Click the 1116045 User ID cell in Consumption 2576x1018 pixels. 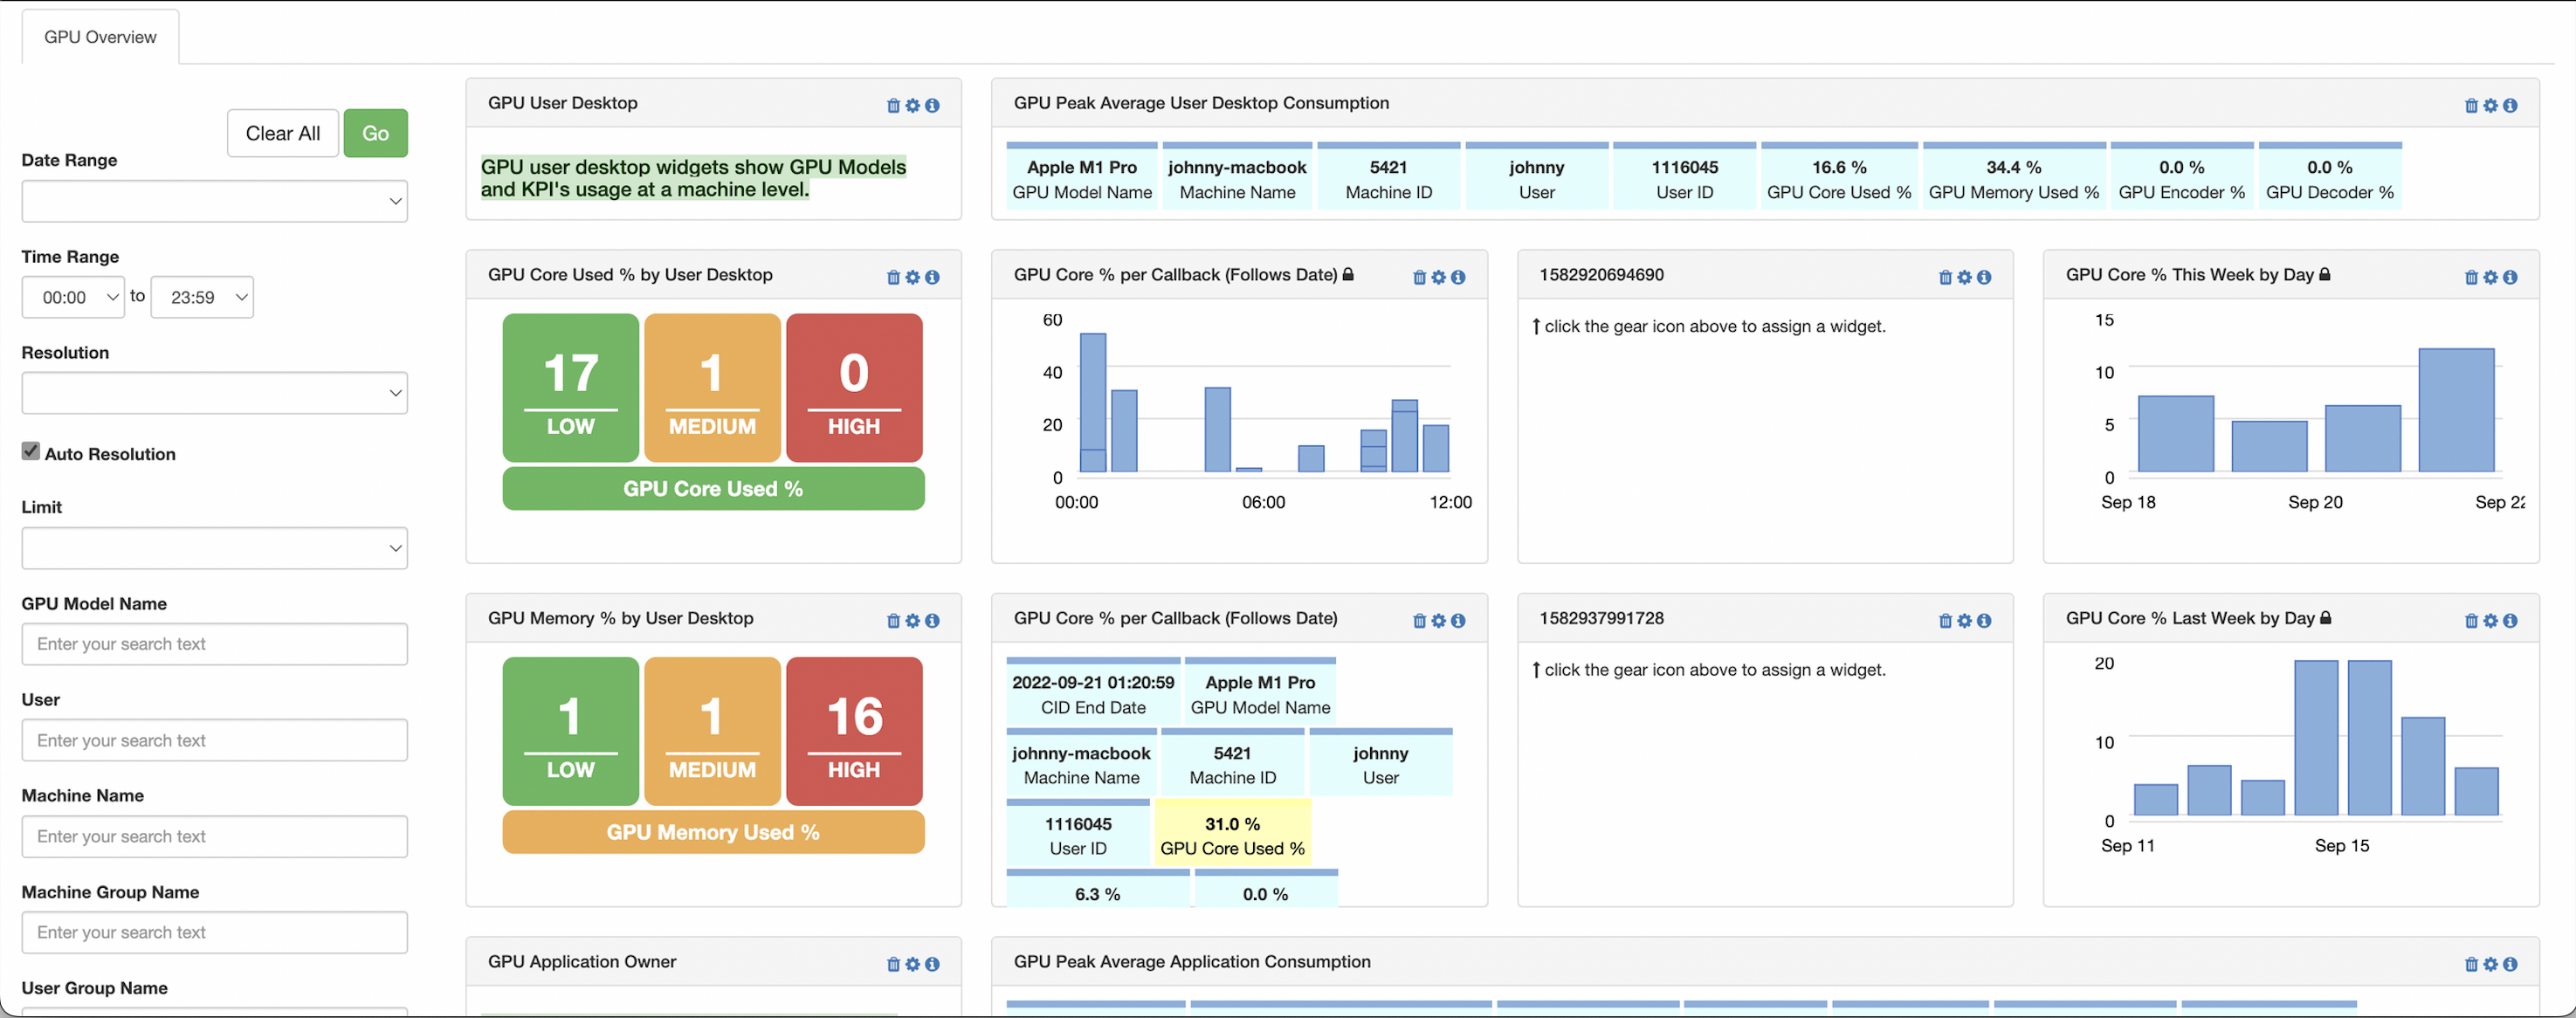(x=1685, y=178)
